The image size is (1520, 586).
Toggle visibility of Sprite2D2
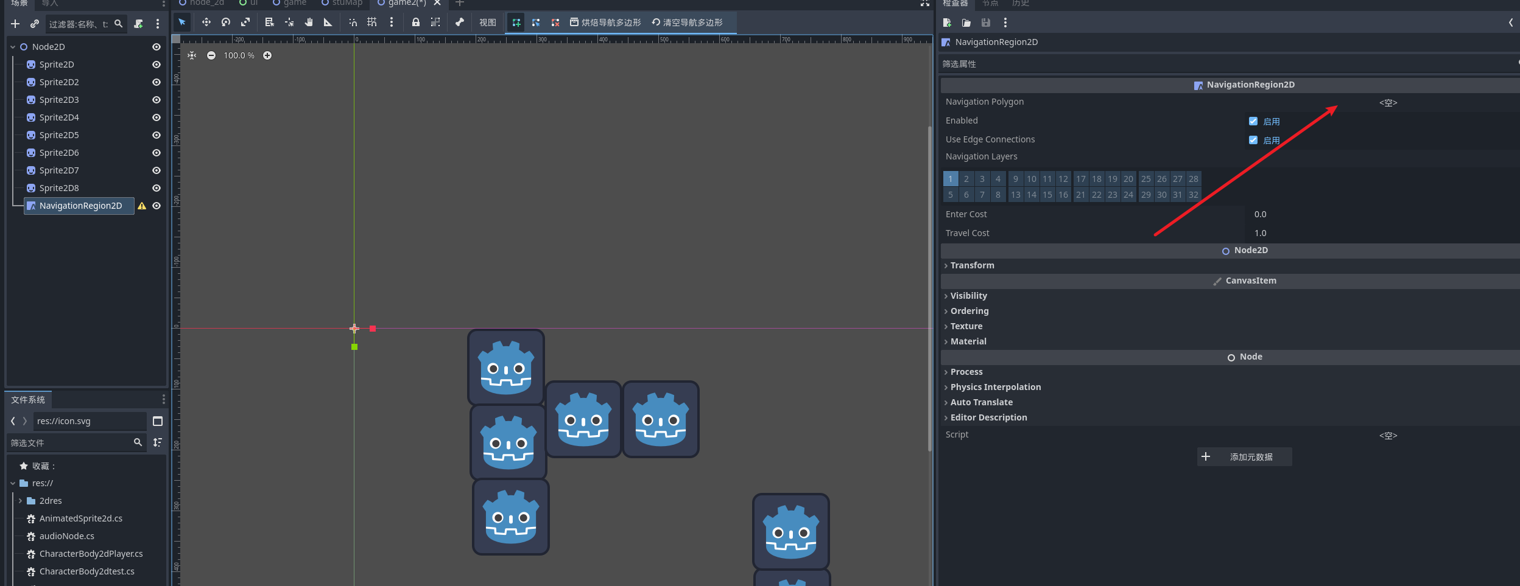[x=157, y=82]
